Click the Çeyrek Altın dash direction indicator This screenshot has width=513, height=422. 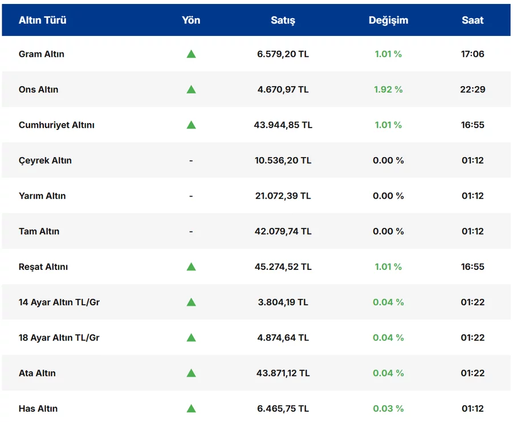click(x=191, y=161)
